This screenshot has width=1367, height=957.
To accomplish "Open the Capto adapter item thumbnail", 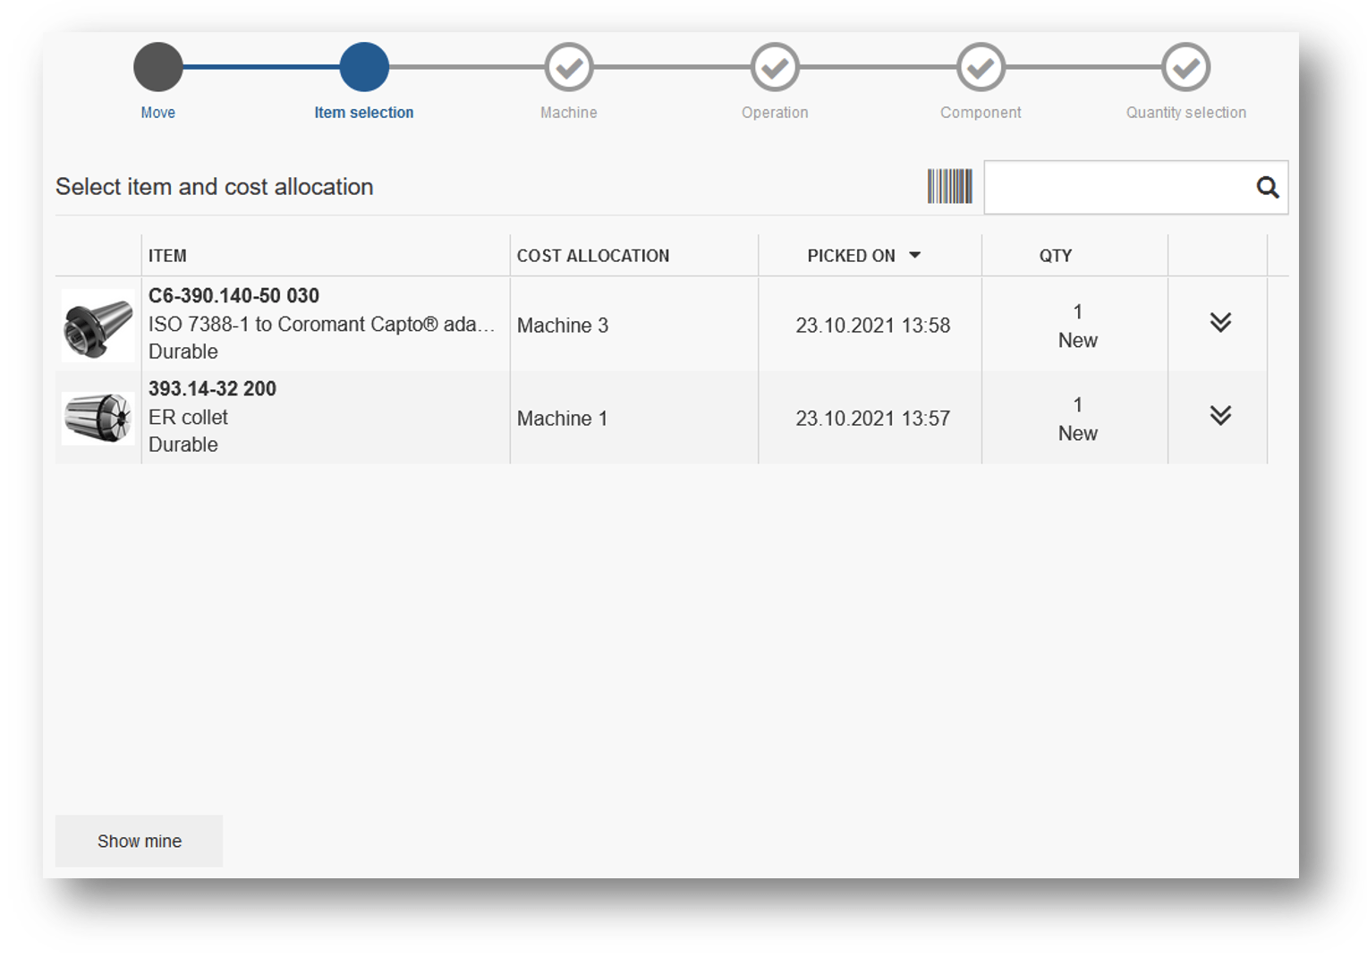I will (x=98, y=326).
